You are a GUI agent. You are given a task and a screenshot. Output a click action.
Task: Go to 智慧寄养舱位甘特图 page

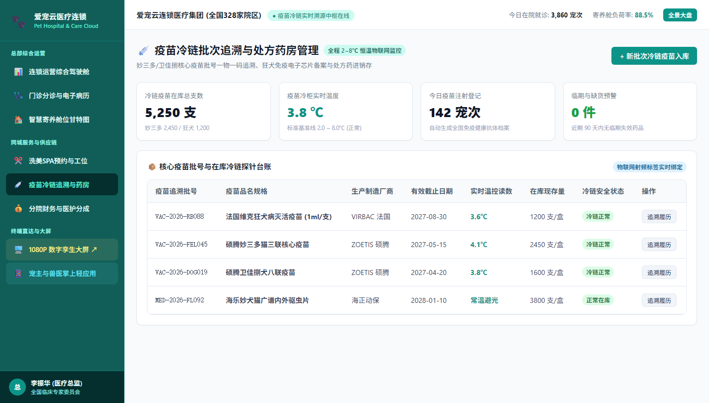point(62,120)
